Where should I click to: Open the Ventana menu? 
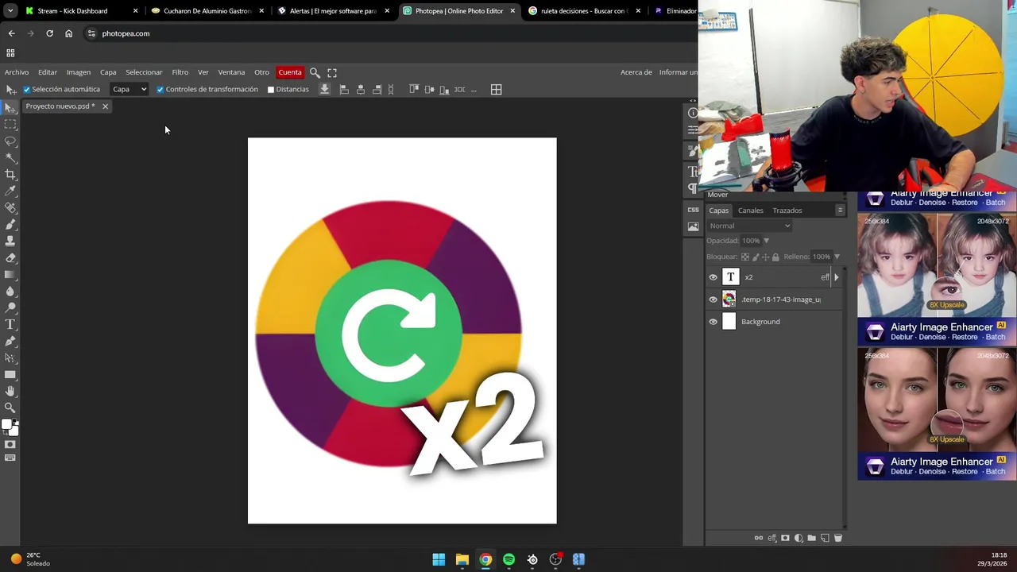[x=231, y=72]
